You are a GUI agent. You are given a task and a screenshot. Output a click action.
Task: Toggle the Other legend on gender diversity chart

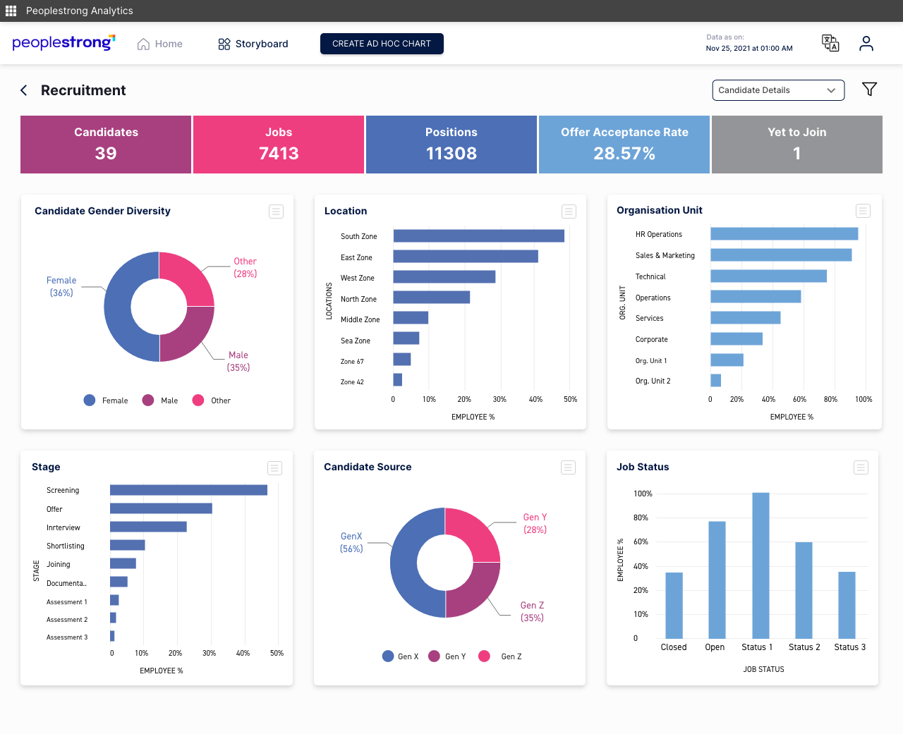[x=211, y=400]
